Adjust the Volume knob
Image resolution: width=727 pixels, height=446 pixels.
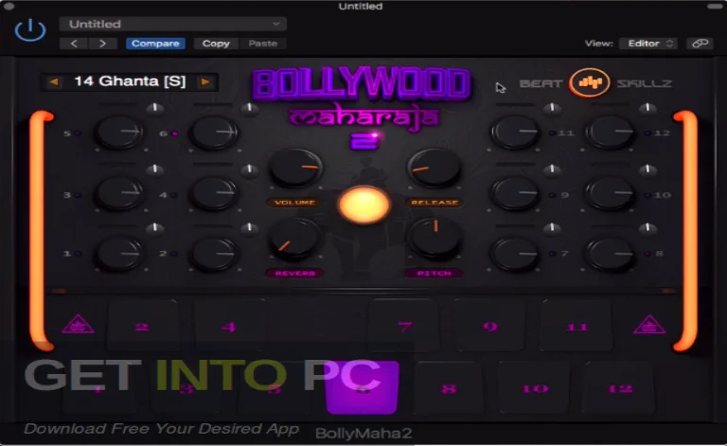click(x=295, y=168)
